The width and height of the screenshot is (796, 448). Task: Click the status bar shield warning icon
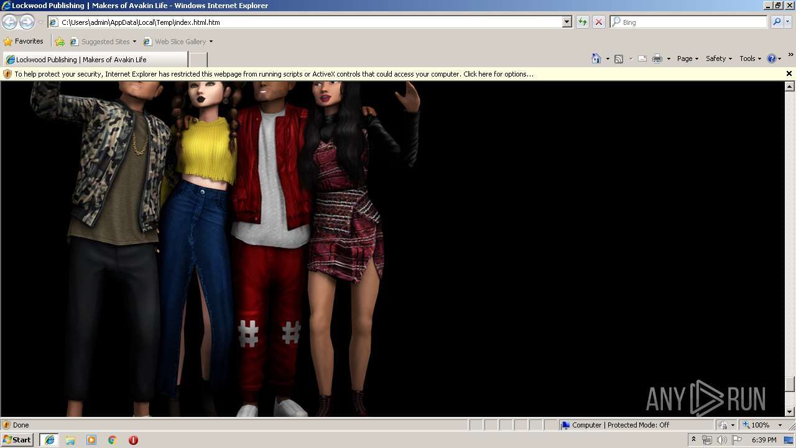pyautogui.click(x=6, y=425)
